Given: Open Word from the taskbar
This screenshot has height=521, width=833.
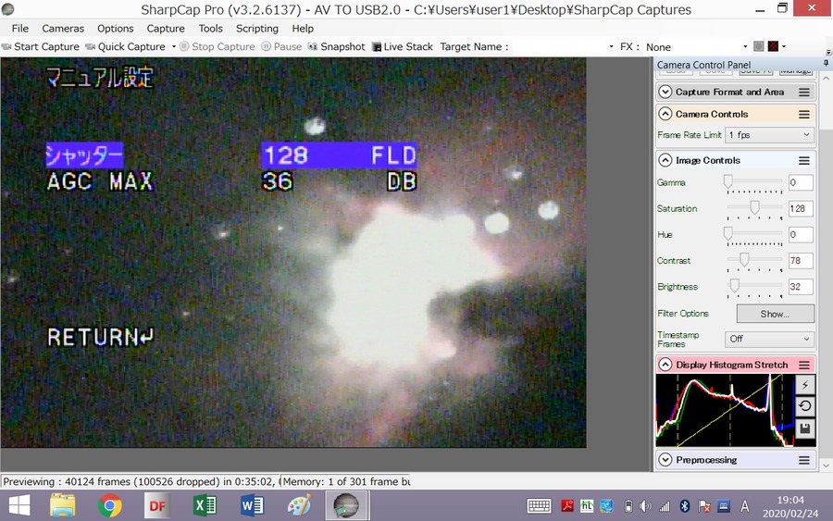Looking at the screenshot, I should [x=252, y=505].
